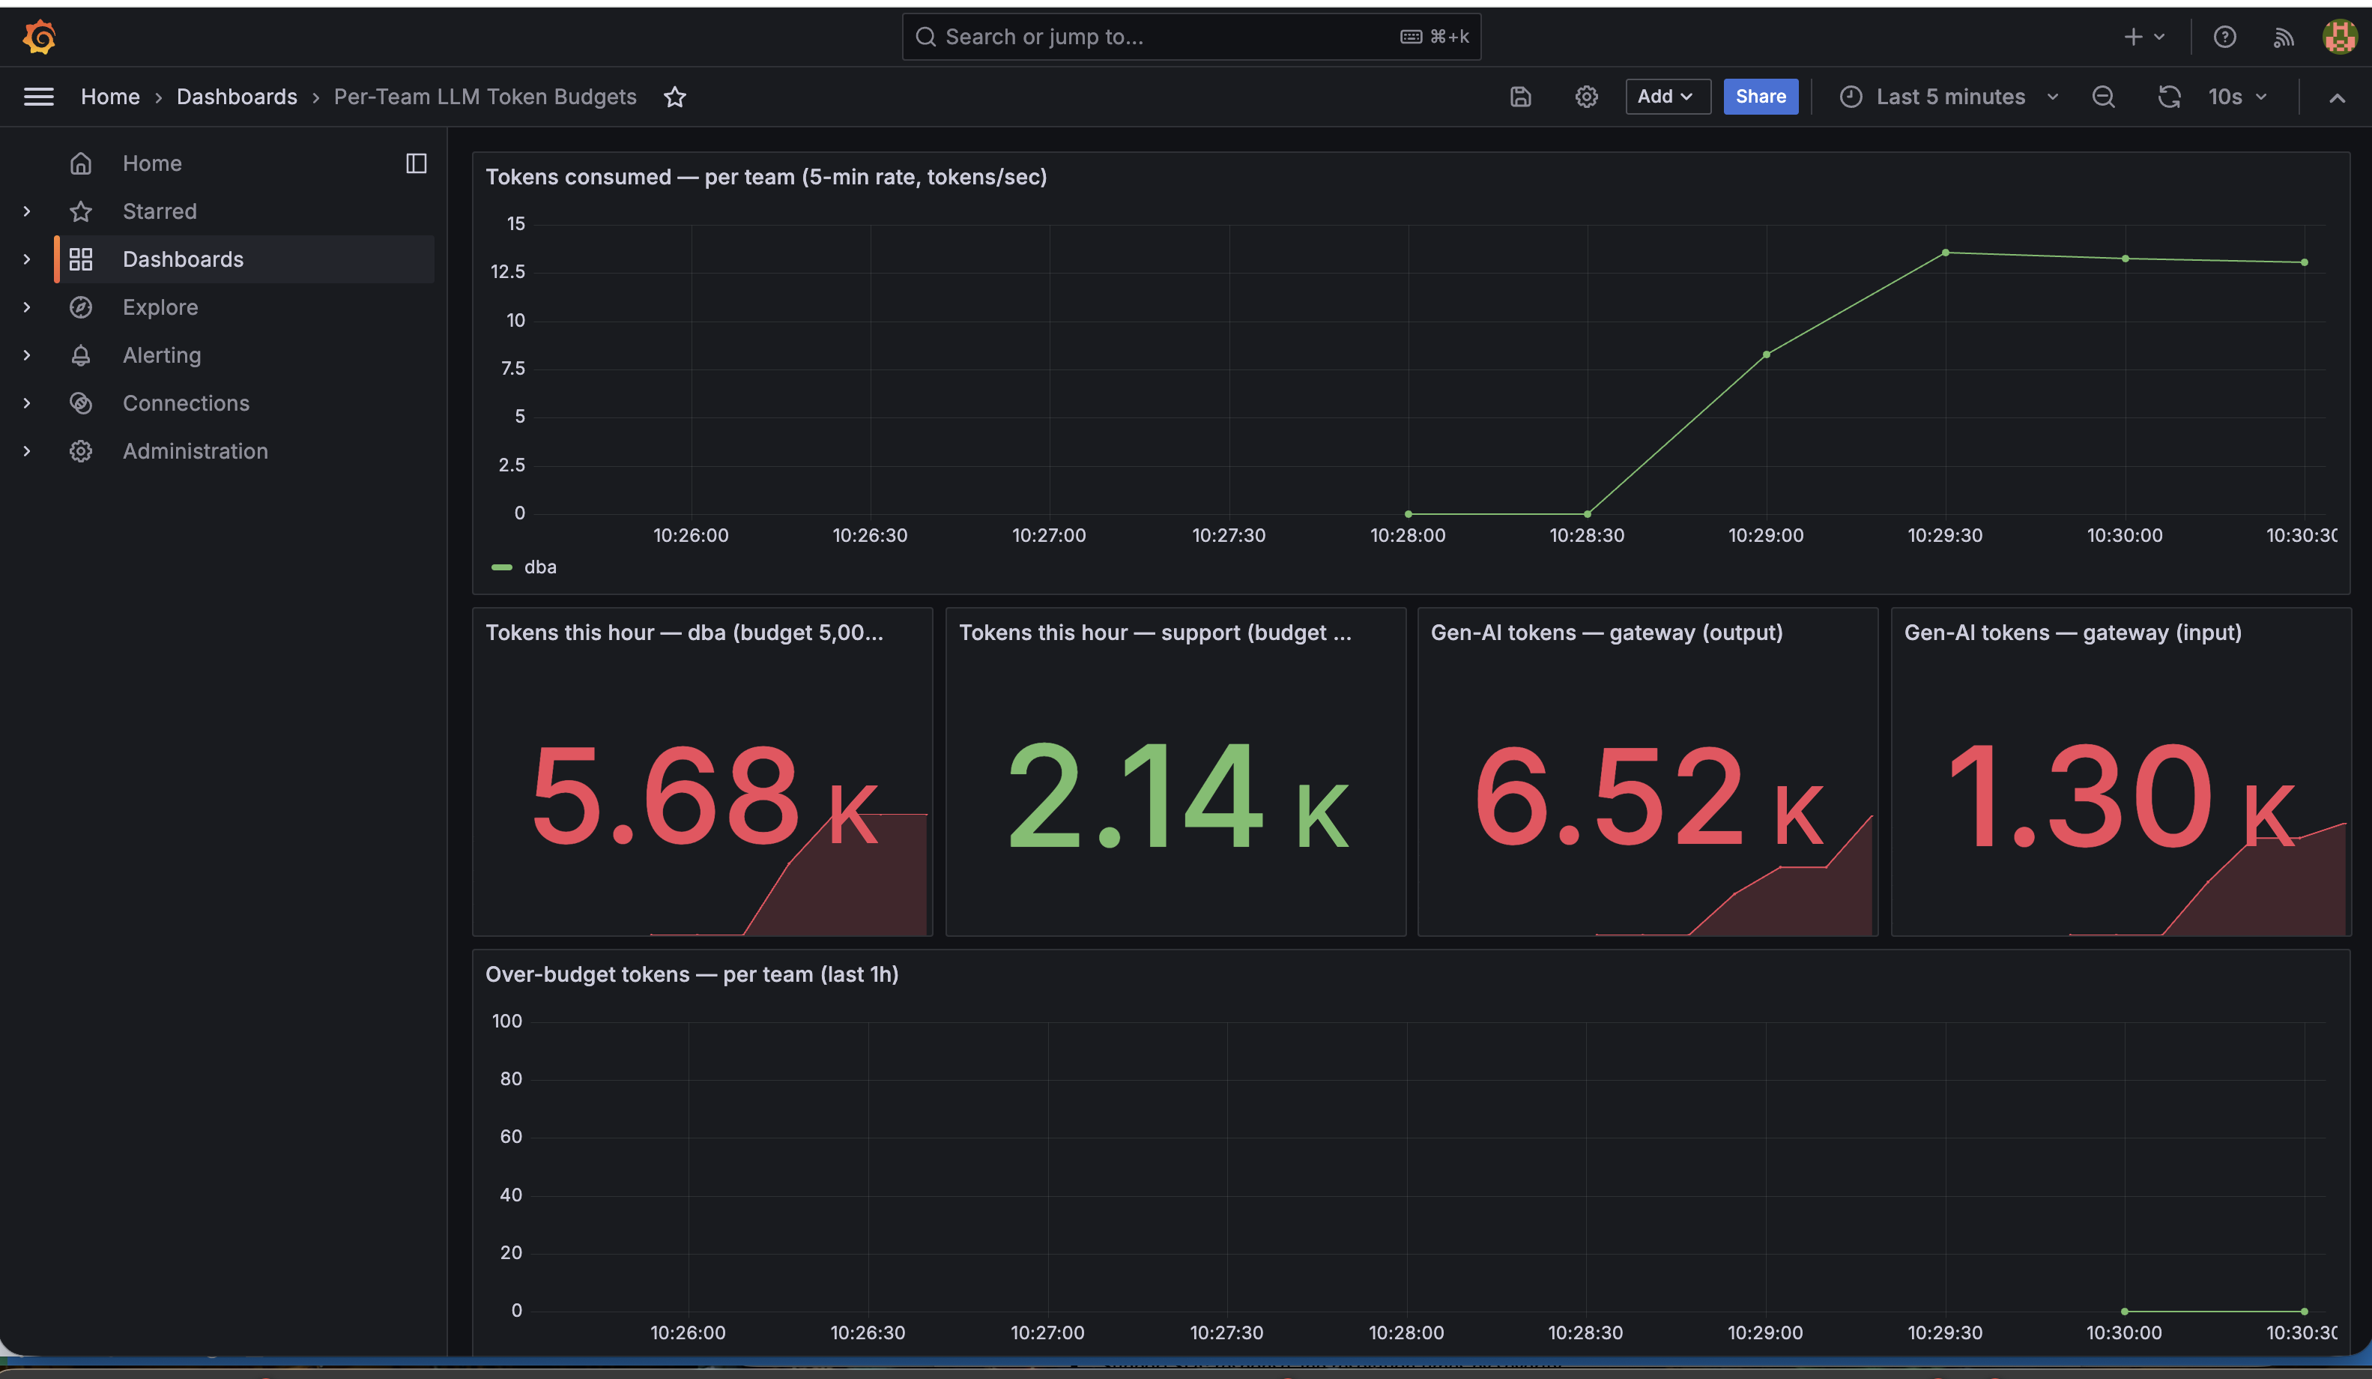Toggle the hamburger menu icon
The image size is (2372, 1379).
tap(39, 96)
